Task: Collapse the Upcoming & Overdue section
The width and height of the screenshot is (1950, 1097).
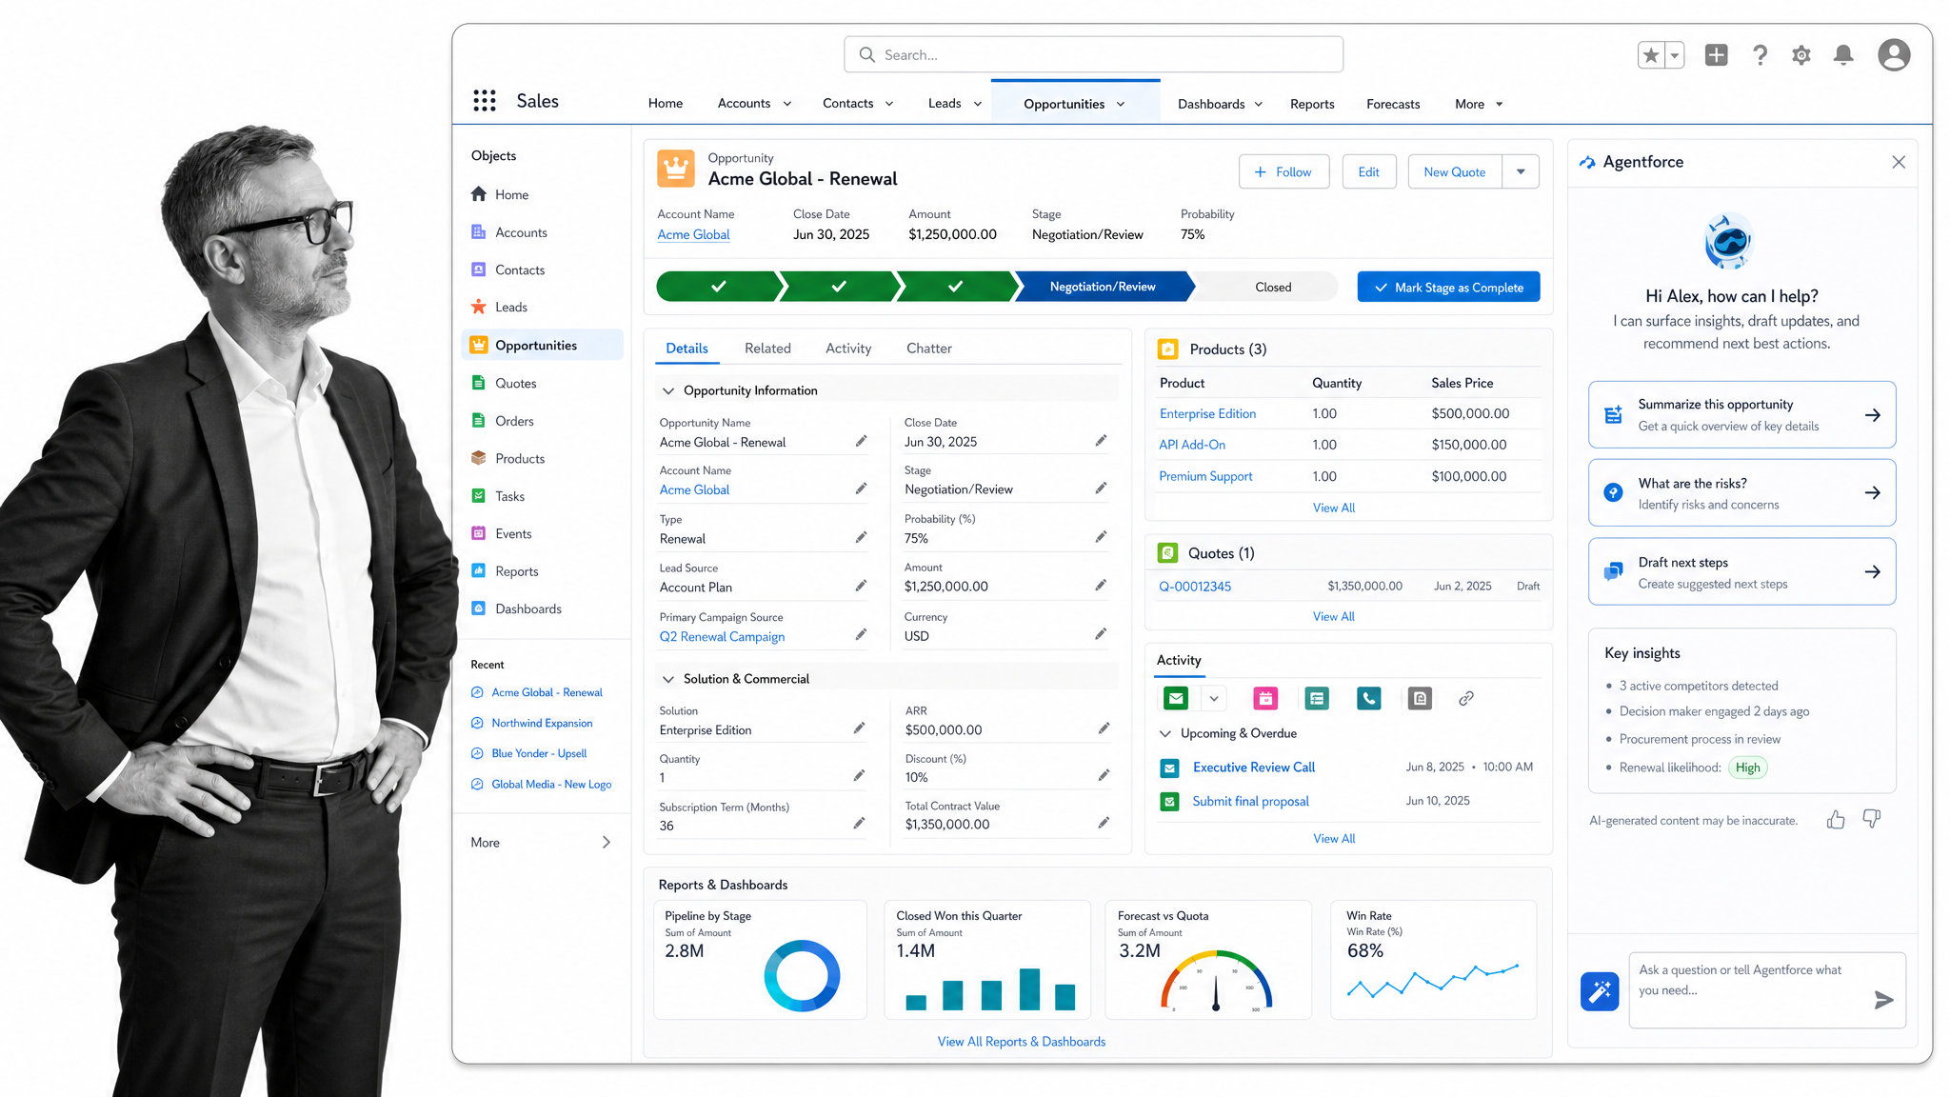Action: [x=1165, y=733]
